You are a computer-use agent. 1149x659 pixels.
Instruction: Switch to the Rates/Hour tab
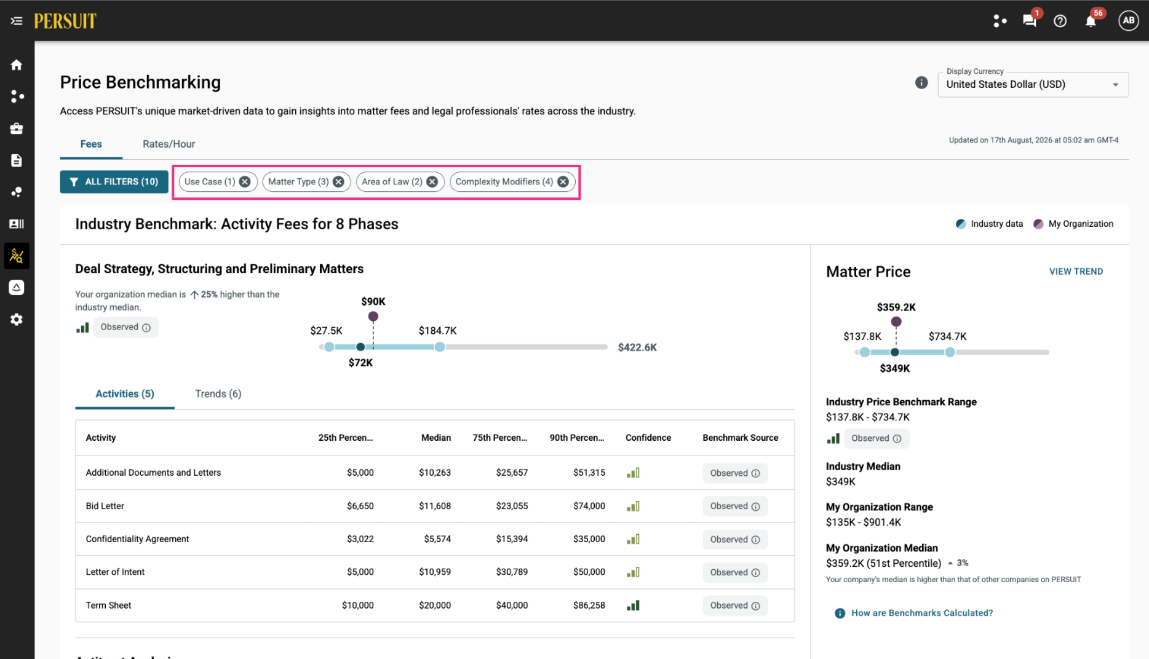pos(169,144)
